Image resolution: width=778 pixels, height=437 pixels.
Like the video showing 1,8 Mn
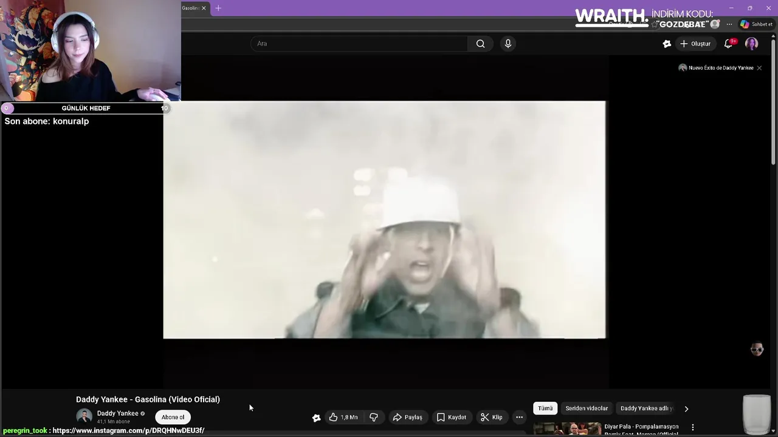coord(343,417)
